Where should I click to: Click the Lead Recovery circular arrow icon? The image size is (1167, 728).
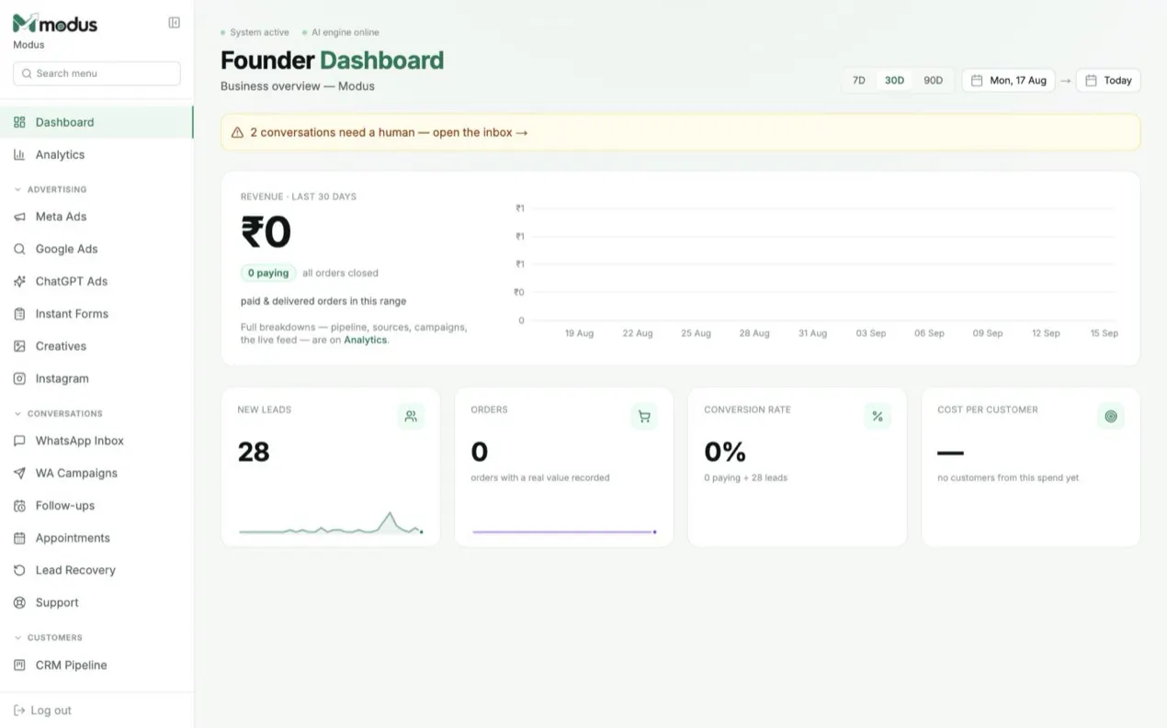[x=19, y=570]
